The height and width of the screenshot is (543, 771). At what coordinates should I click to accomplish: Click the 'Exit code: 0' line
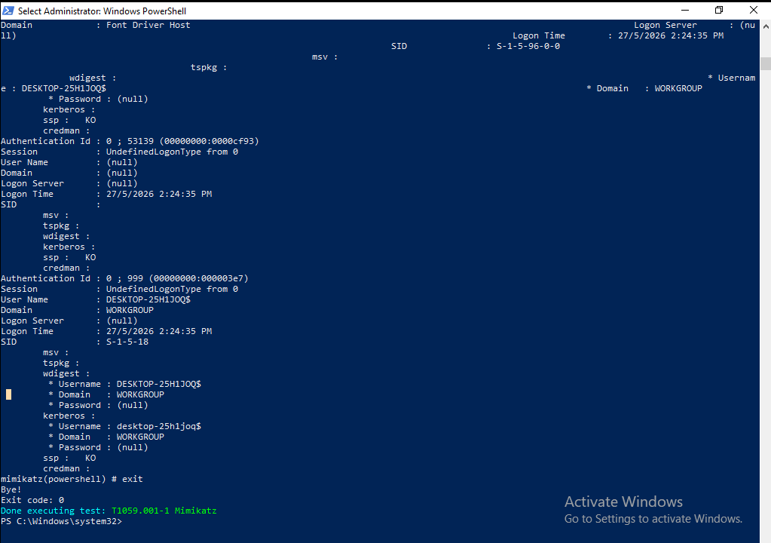(x=32, y=500)
